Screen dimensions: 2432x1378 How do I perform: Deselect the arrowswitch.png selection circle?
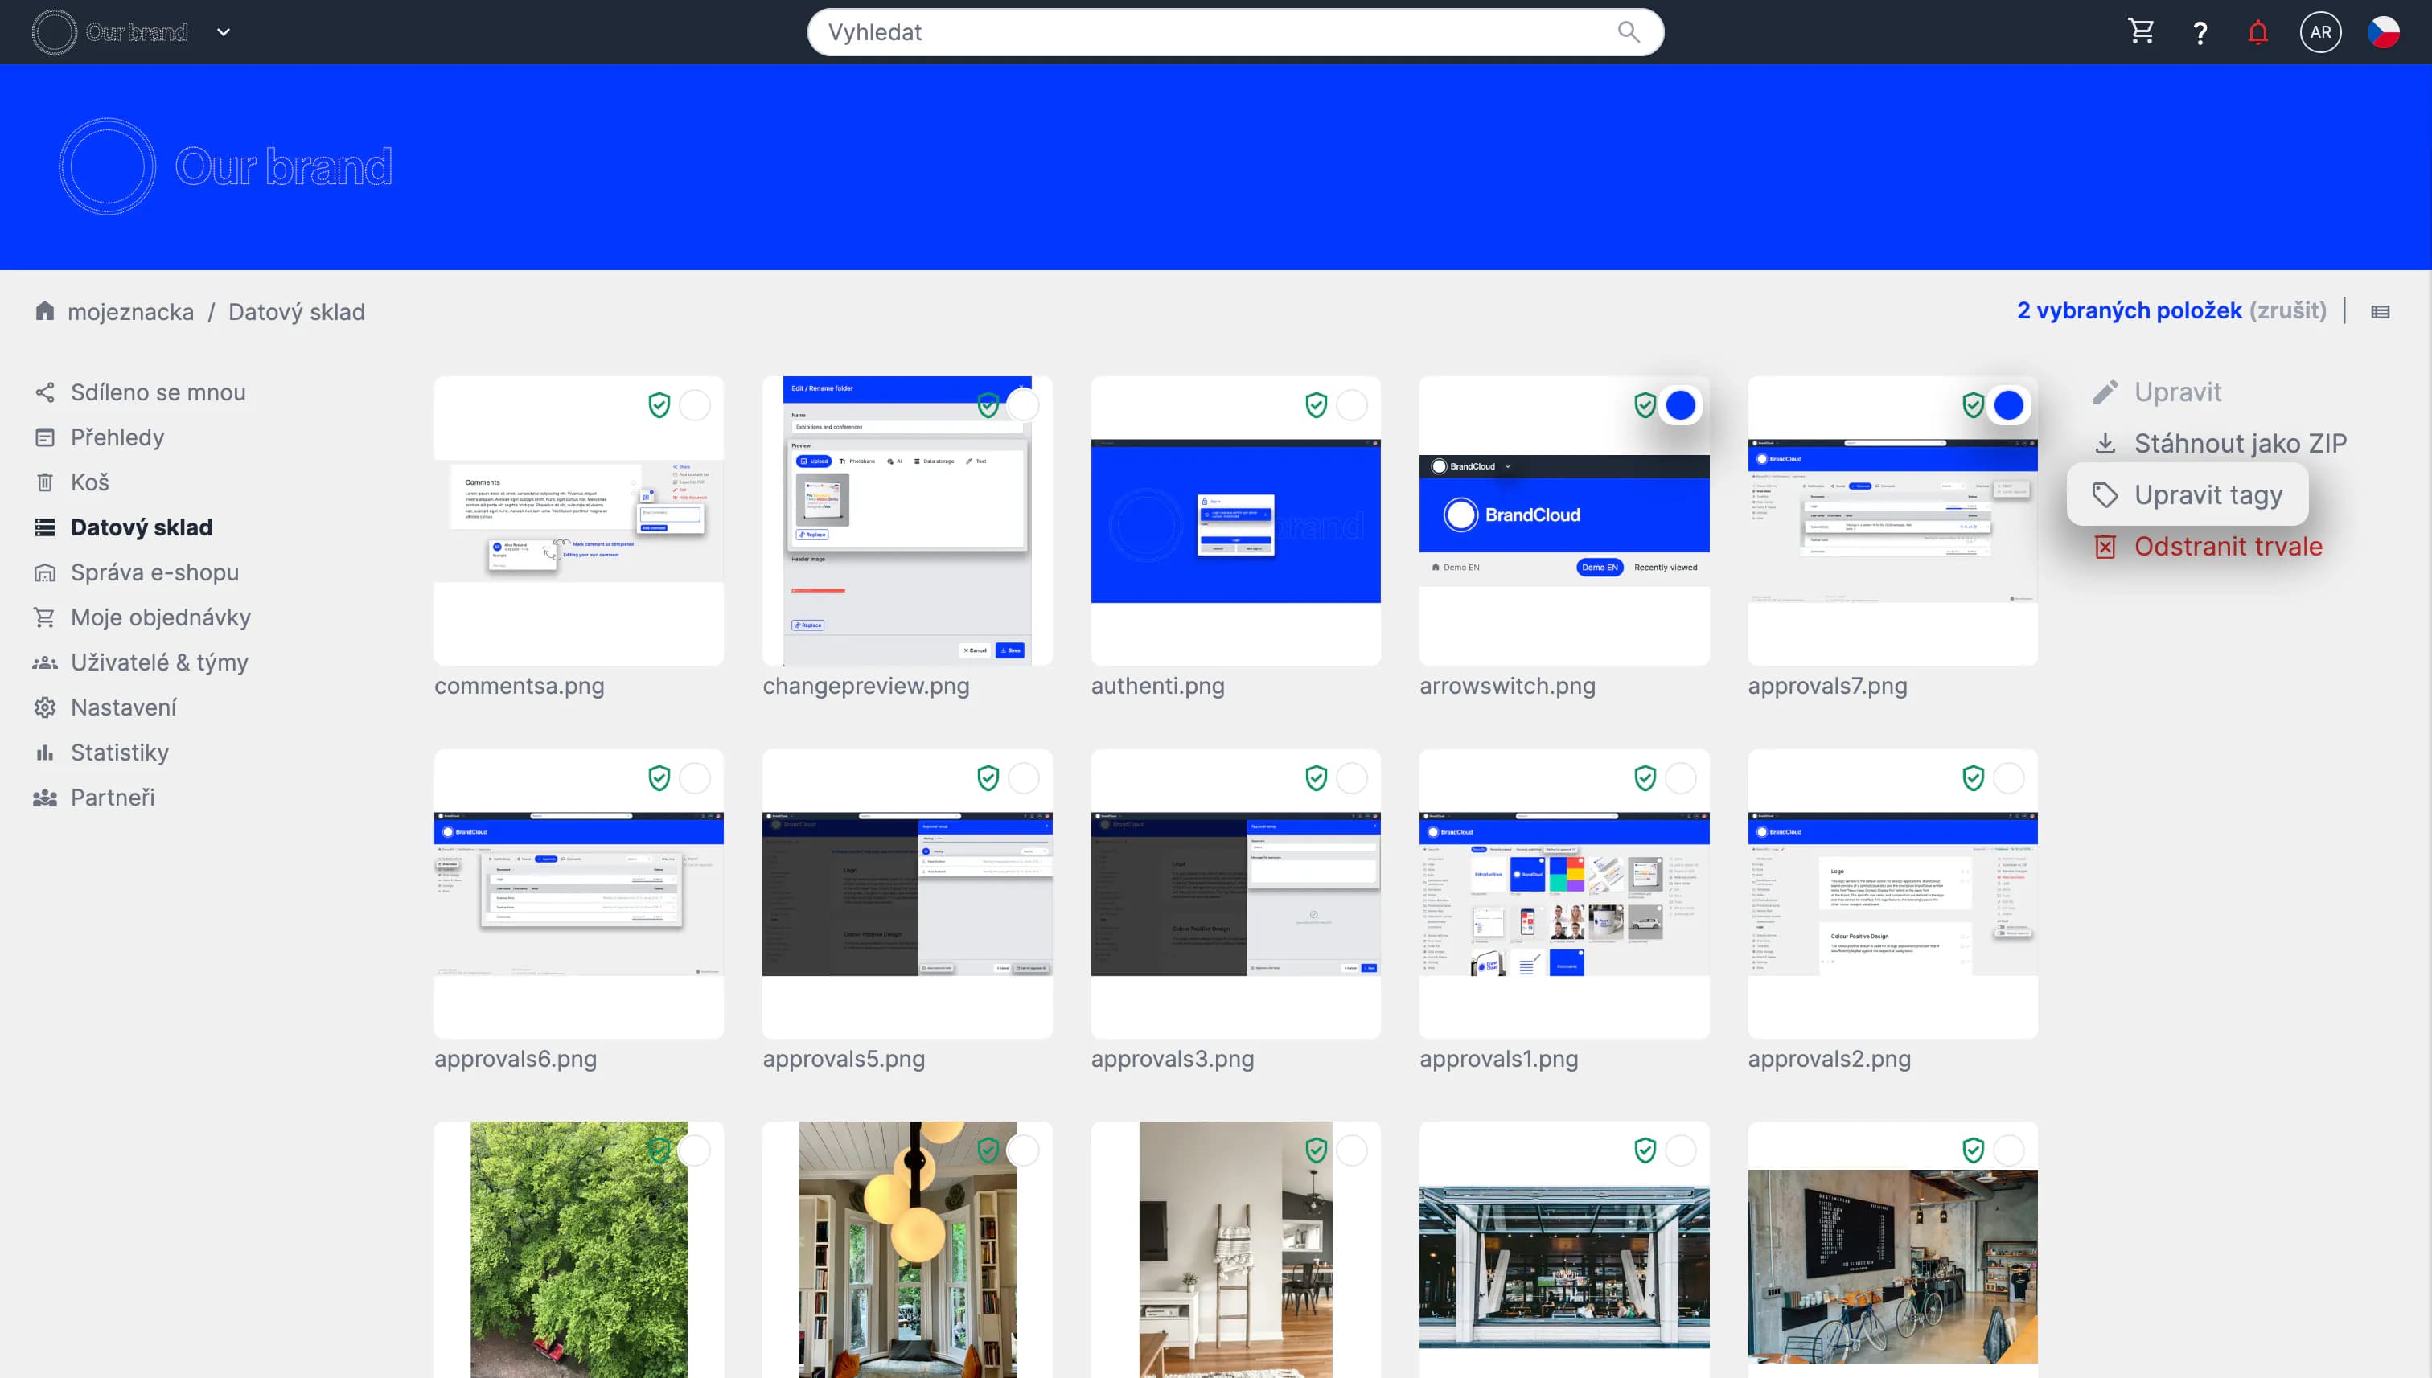coord(1680,405)
